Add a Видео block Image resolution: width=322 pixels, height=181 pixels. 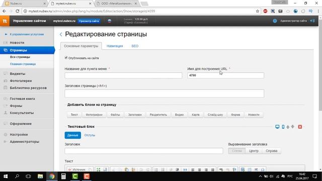[x=179, y=115]
